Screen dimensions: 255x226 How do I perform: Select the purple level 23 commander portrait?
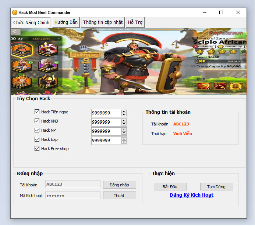point(48,65)
